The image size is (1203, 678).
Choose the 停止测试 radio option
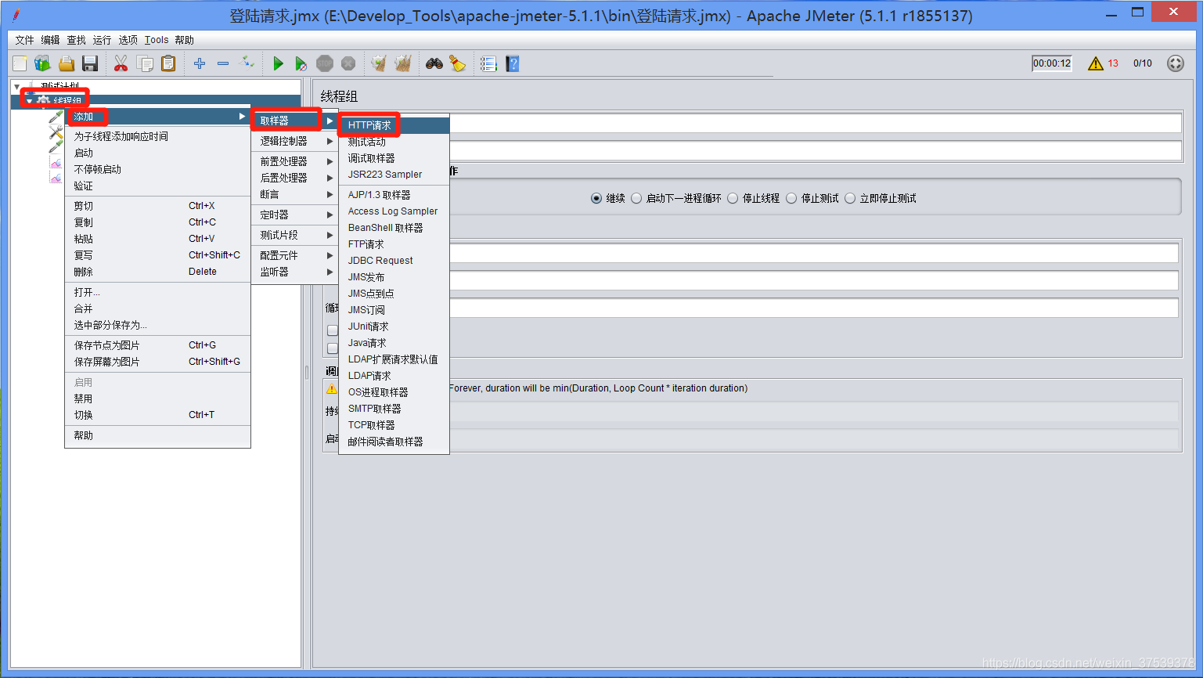[791, 198]
